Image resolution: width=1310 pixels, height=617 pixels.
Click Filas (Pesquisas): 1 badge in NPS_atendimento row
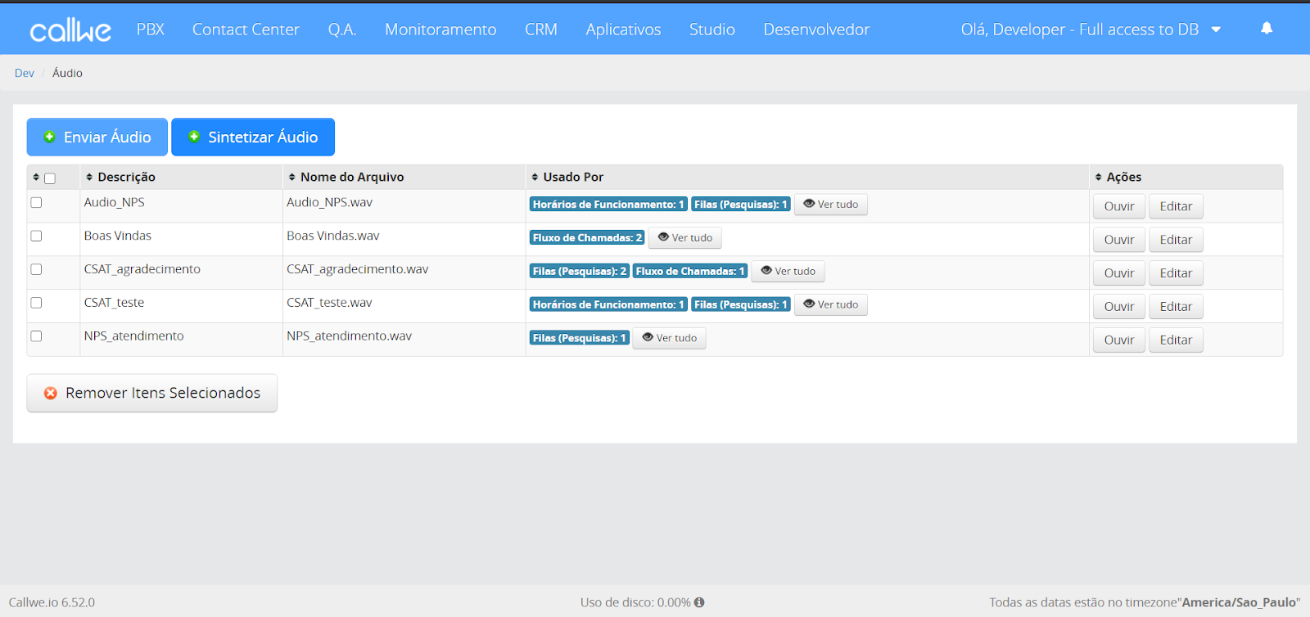[x=580, y=338]
